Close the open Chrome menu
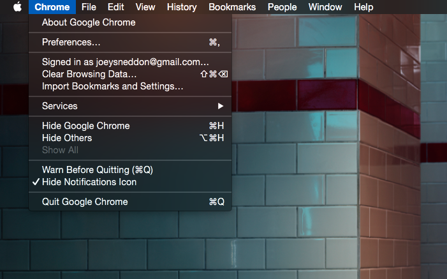 click(x=52, y=7)
